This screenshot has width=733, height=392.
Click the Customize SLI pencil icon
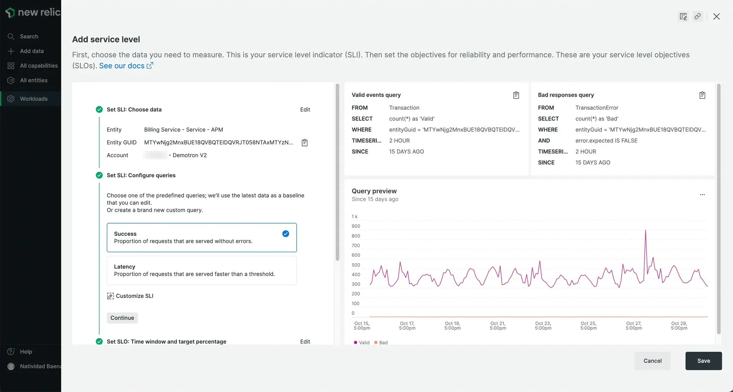click(110, 296)
